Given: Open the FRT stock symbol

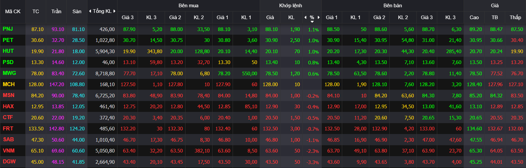Looking at the screenshot, I should (x=8, y=128).
